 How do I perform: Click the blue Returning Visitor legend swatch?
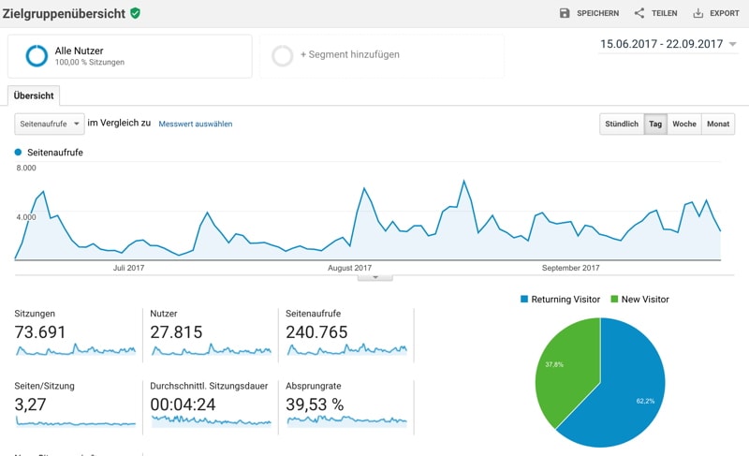pos(524,300)
